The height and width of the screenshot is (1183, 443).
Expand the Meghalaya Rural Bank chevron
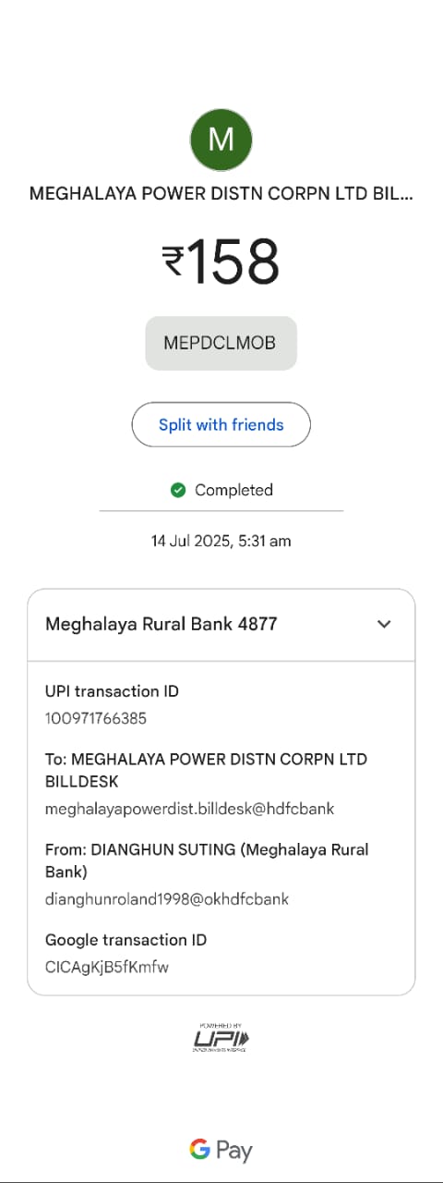(x=384, y=624)
